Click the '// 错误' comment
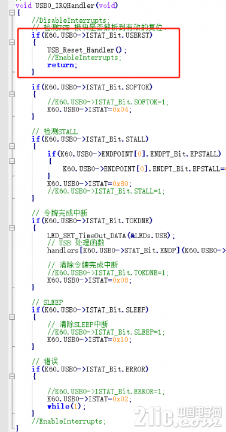The height and width of the screenshot is (432, 226). (45, 361)
